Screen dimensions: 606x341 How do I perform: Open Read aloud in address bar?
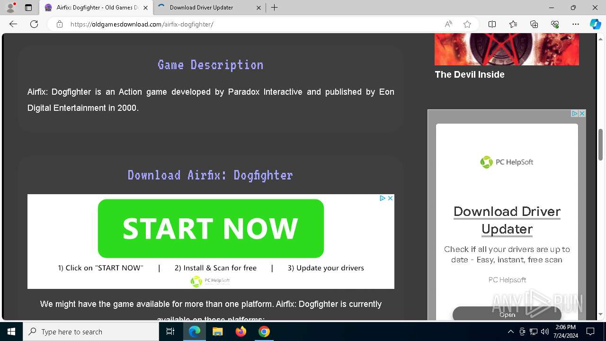[448, 24]
